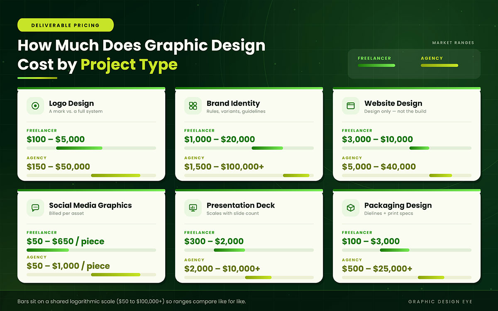Click the Website Design agency range bar
Viewport: 498px width, 311px height.
click(x=441, y=175)
